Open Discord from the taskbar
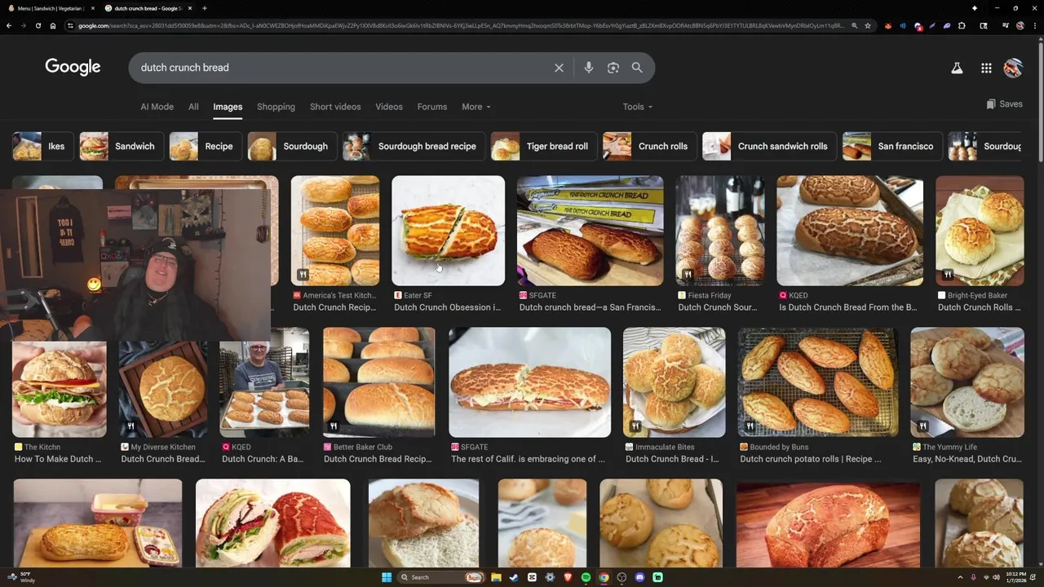 [639, 577]
